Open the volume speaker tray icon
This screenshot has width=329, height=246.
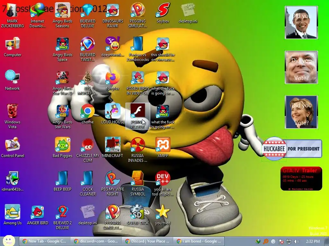pyautogui.click(x=296, y=242)
